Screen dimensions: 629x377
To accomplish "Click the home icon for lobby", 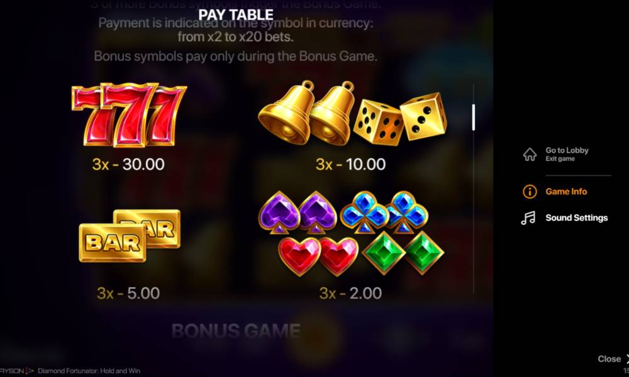I will coord(530,154).
